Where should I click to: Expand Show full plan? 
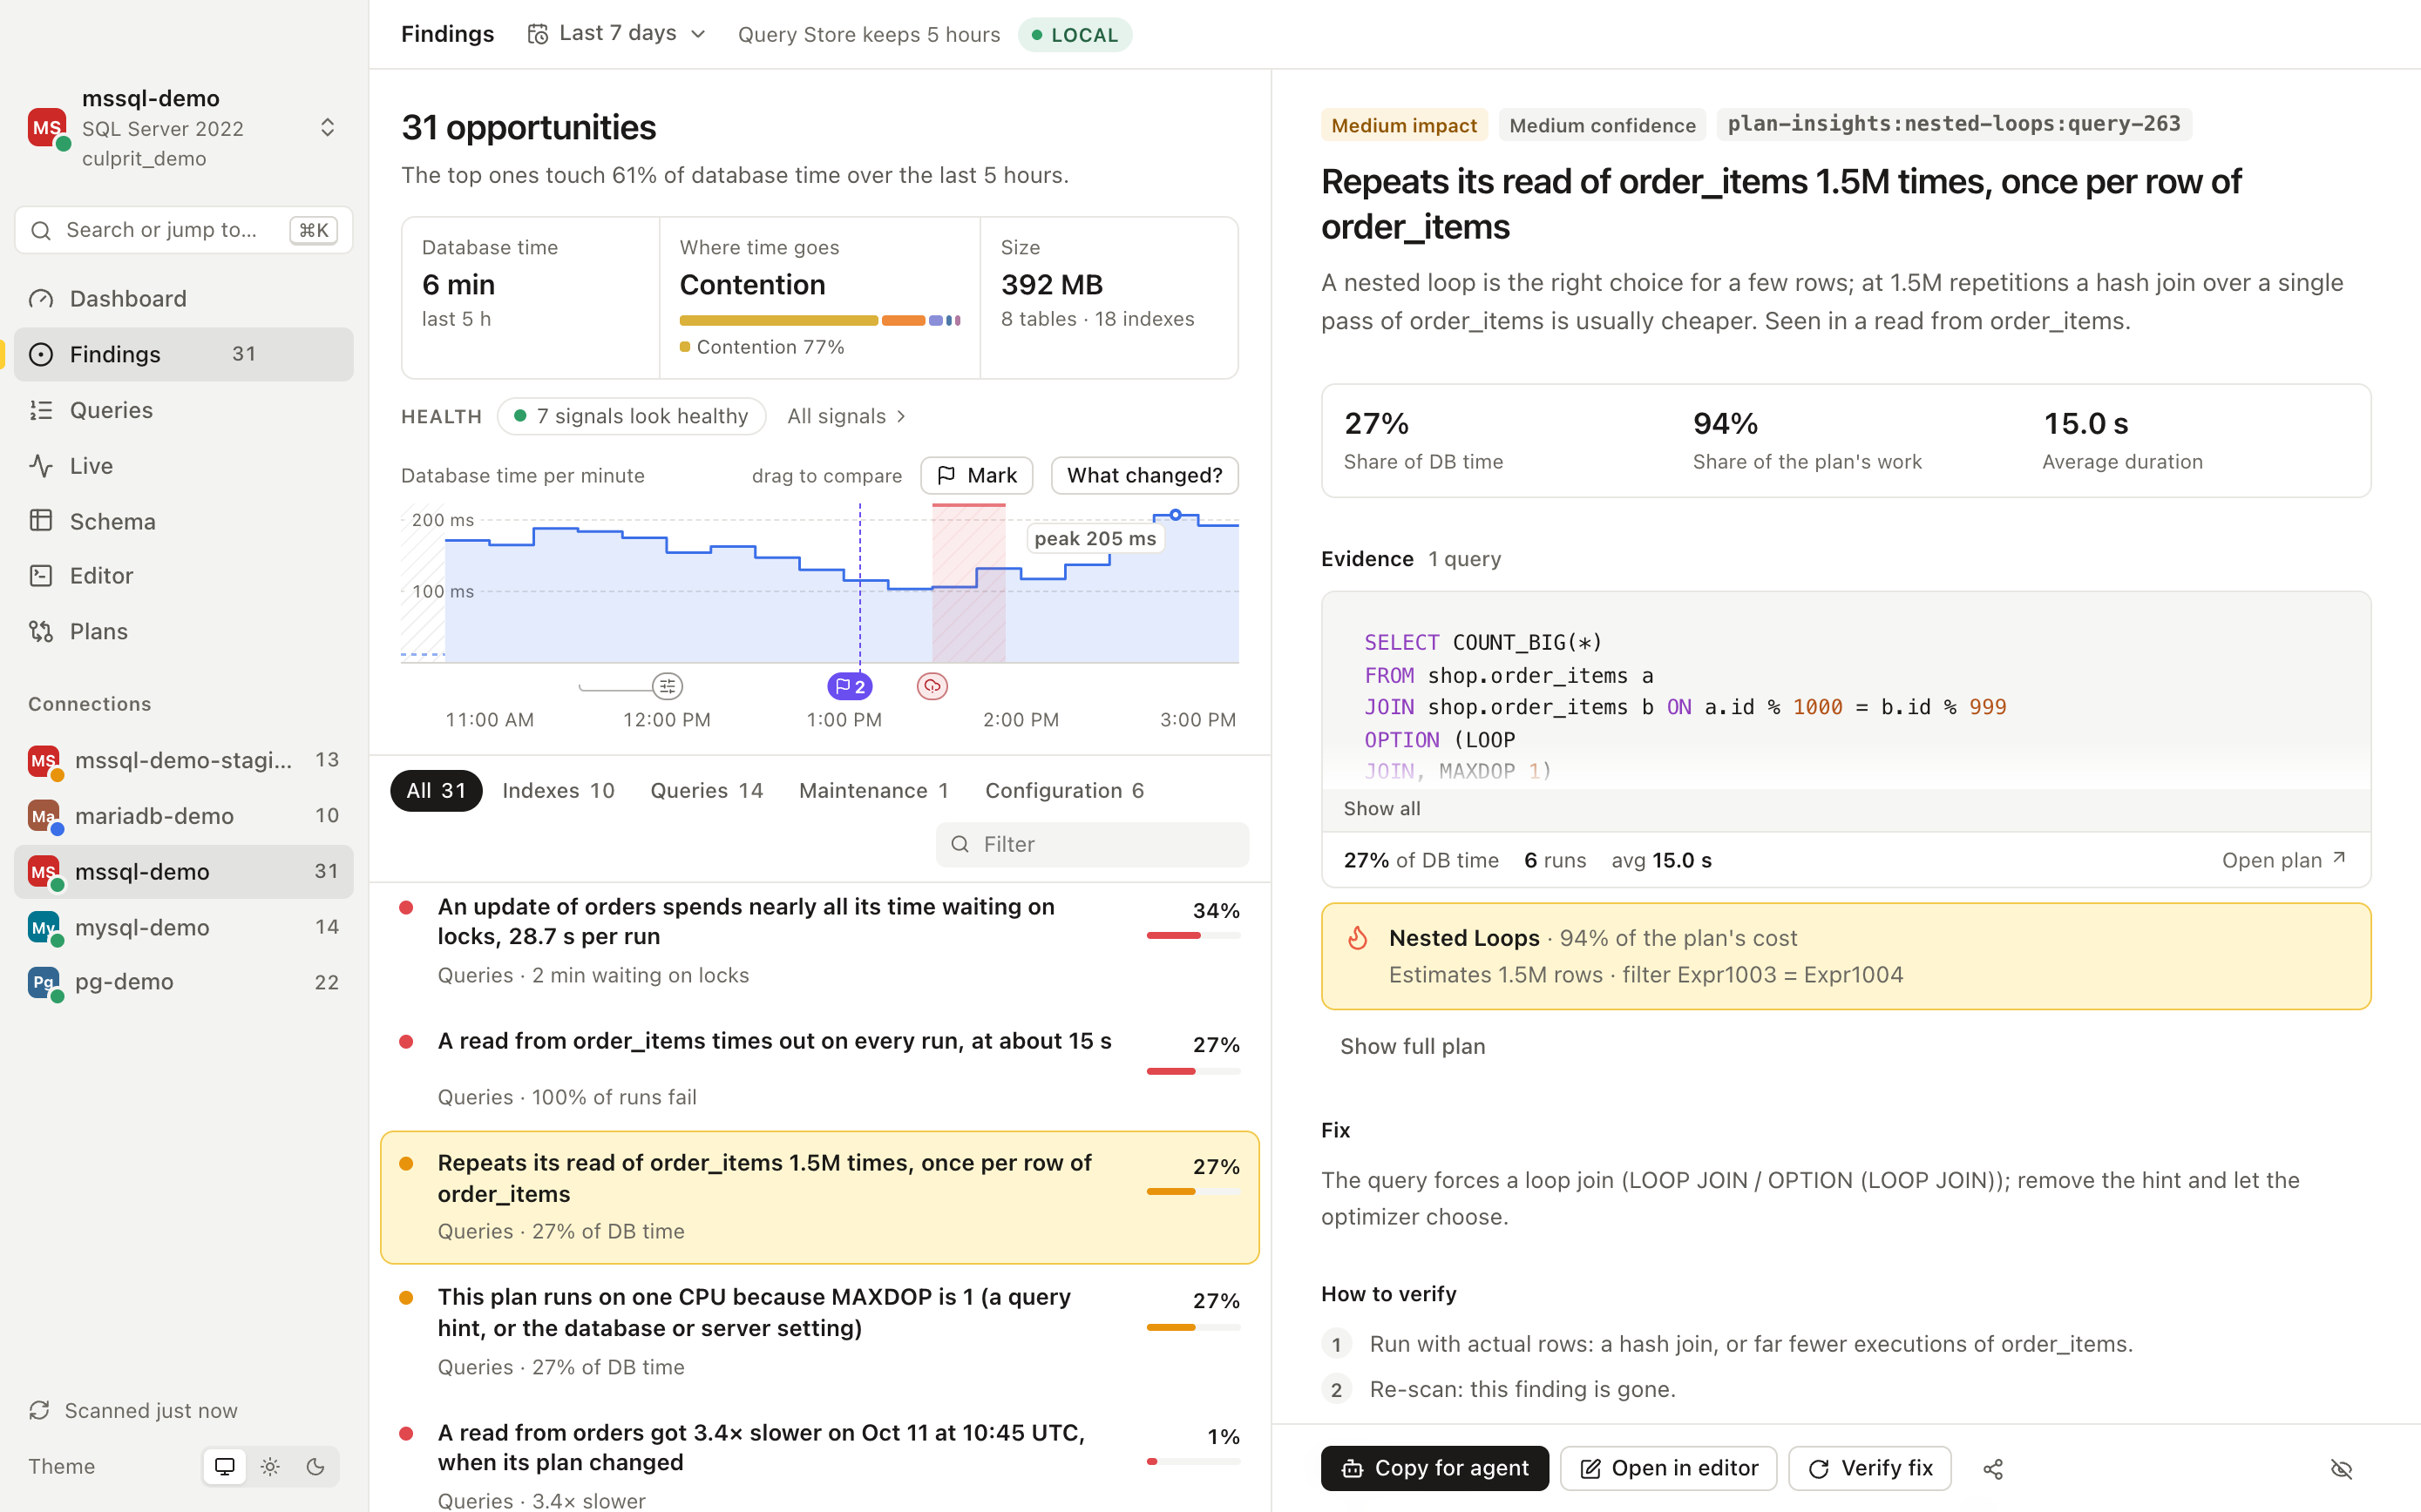coord(1412,1046)
